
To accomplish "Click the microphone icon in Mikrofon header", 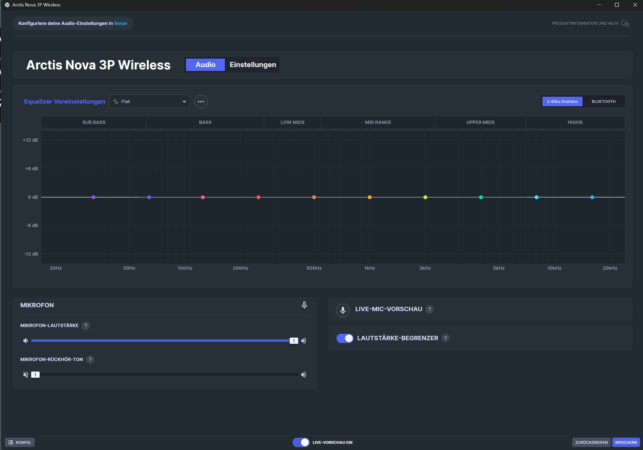I will (x=304, y=305).
